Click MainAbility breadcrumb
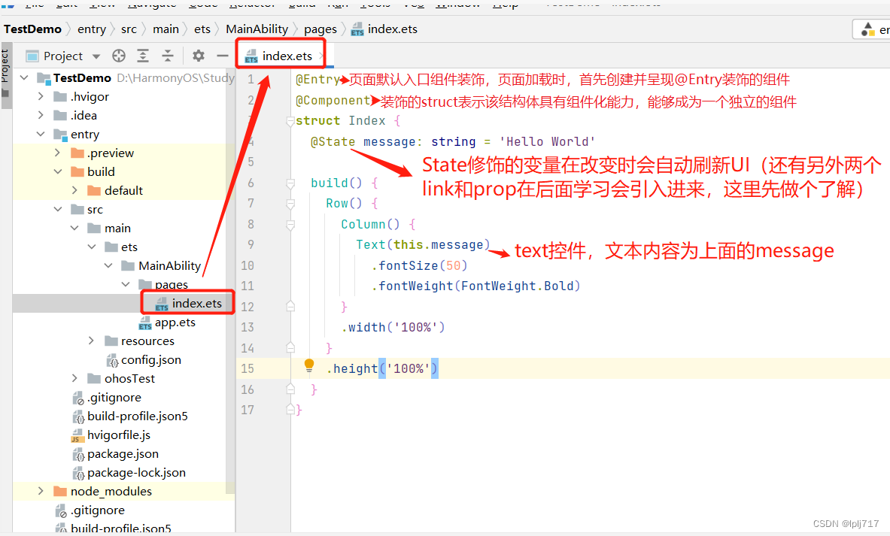The image size is (890, 536). click(257, 29)
